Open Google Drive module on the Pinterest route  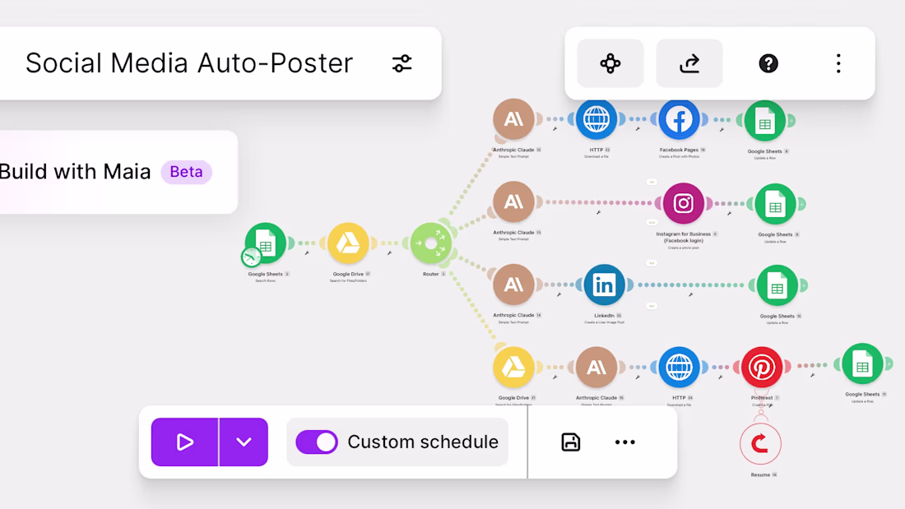click(513, 367)
